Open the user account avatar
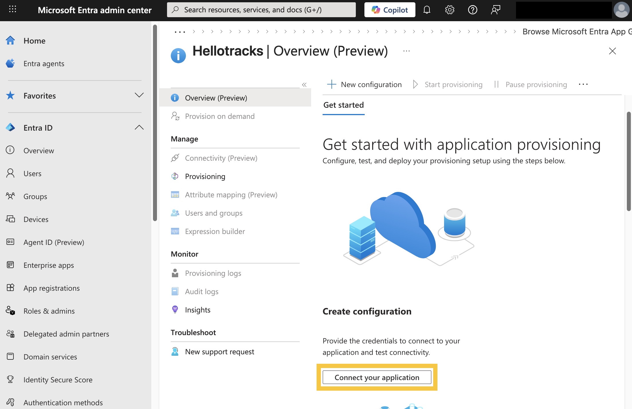 (x=621, y=10)
